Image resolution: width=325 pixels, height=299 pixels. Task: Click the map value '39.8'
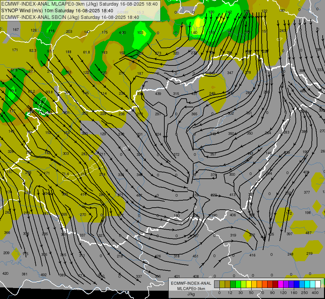pos(13,91)
